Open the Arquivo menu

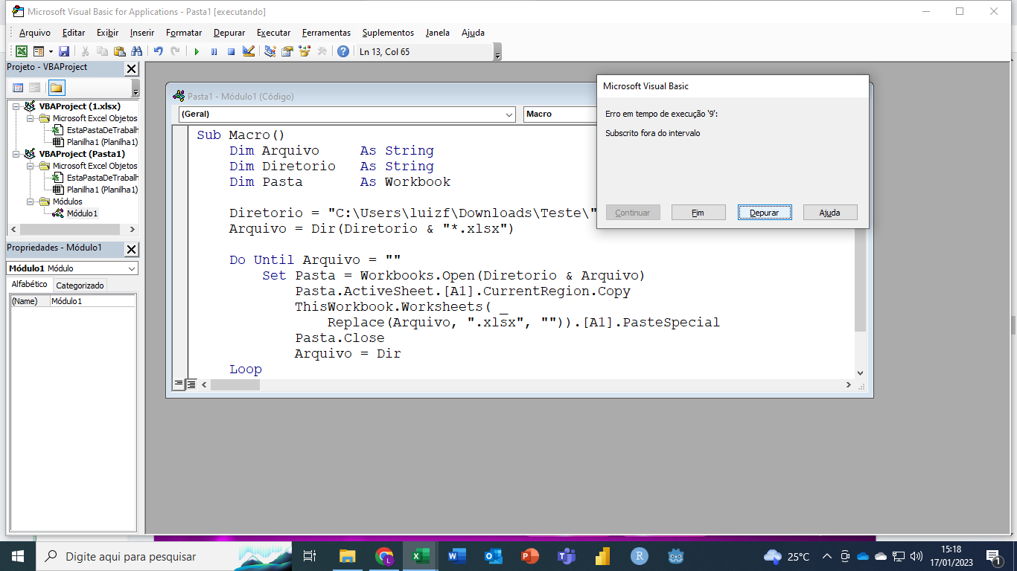[35, 33]
